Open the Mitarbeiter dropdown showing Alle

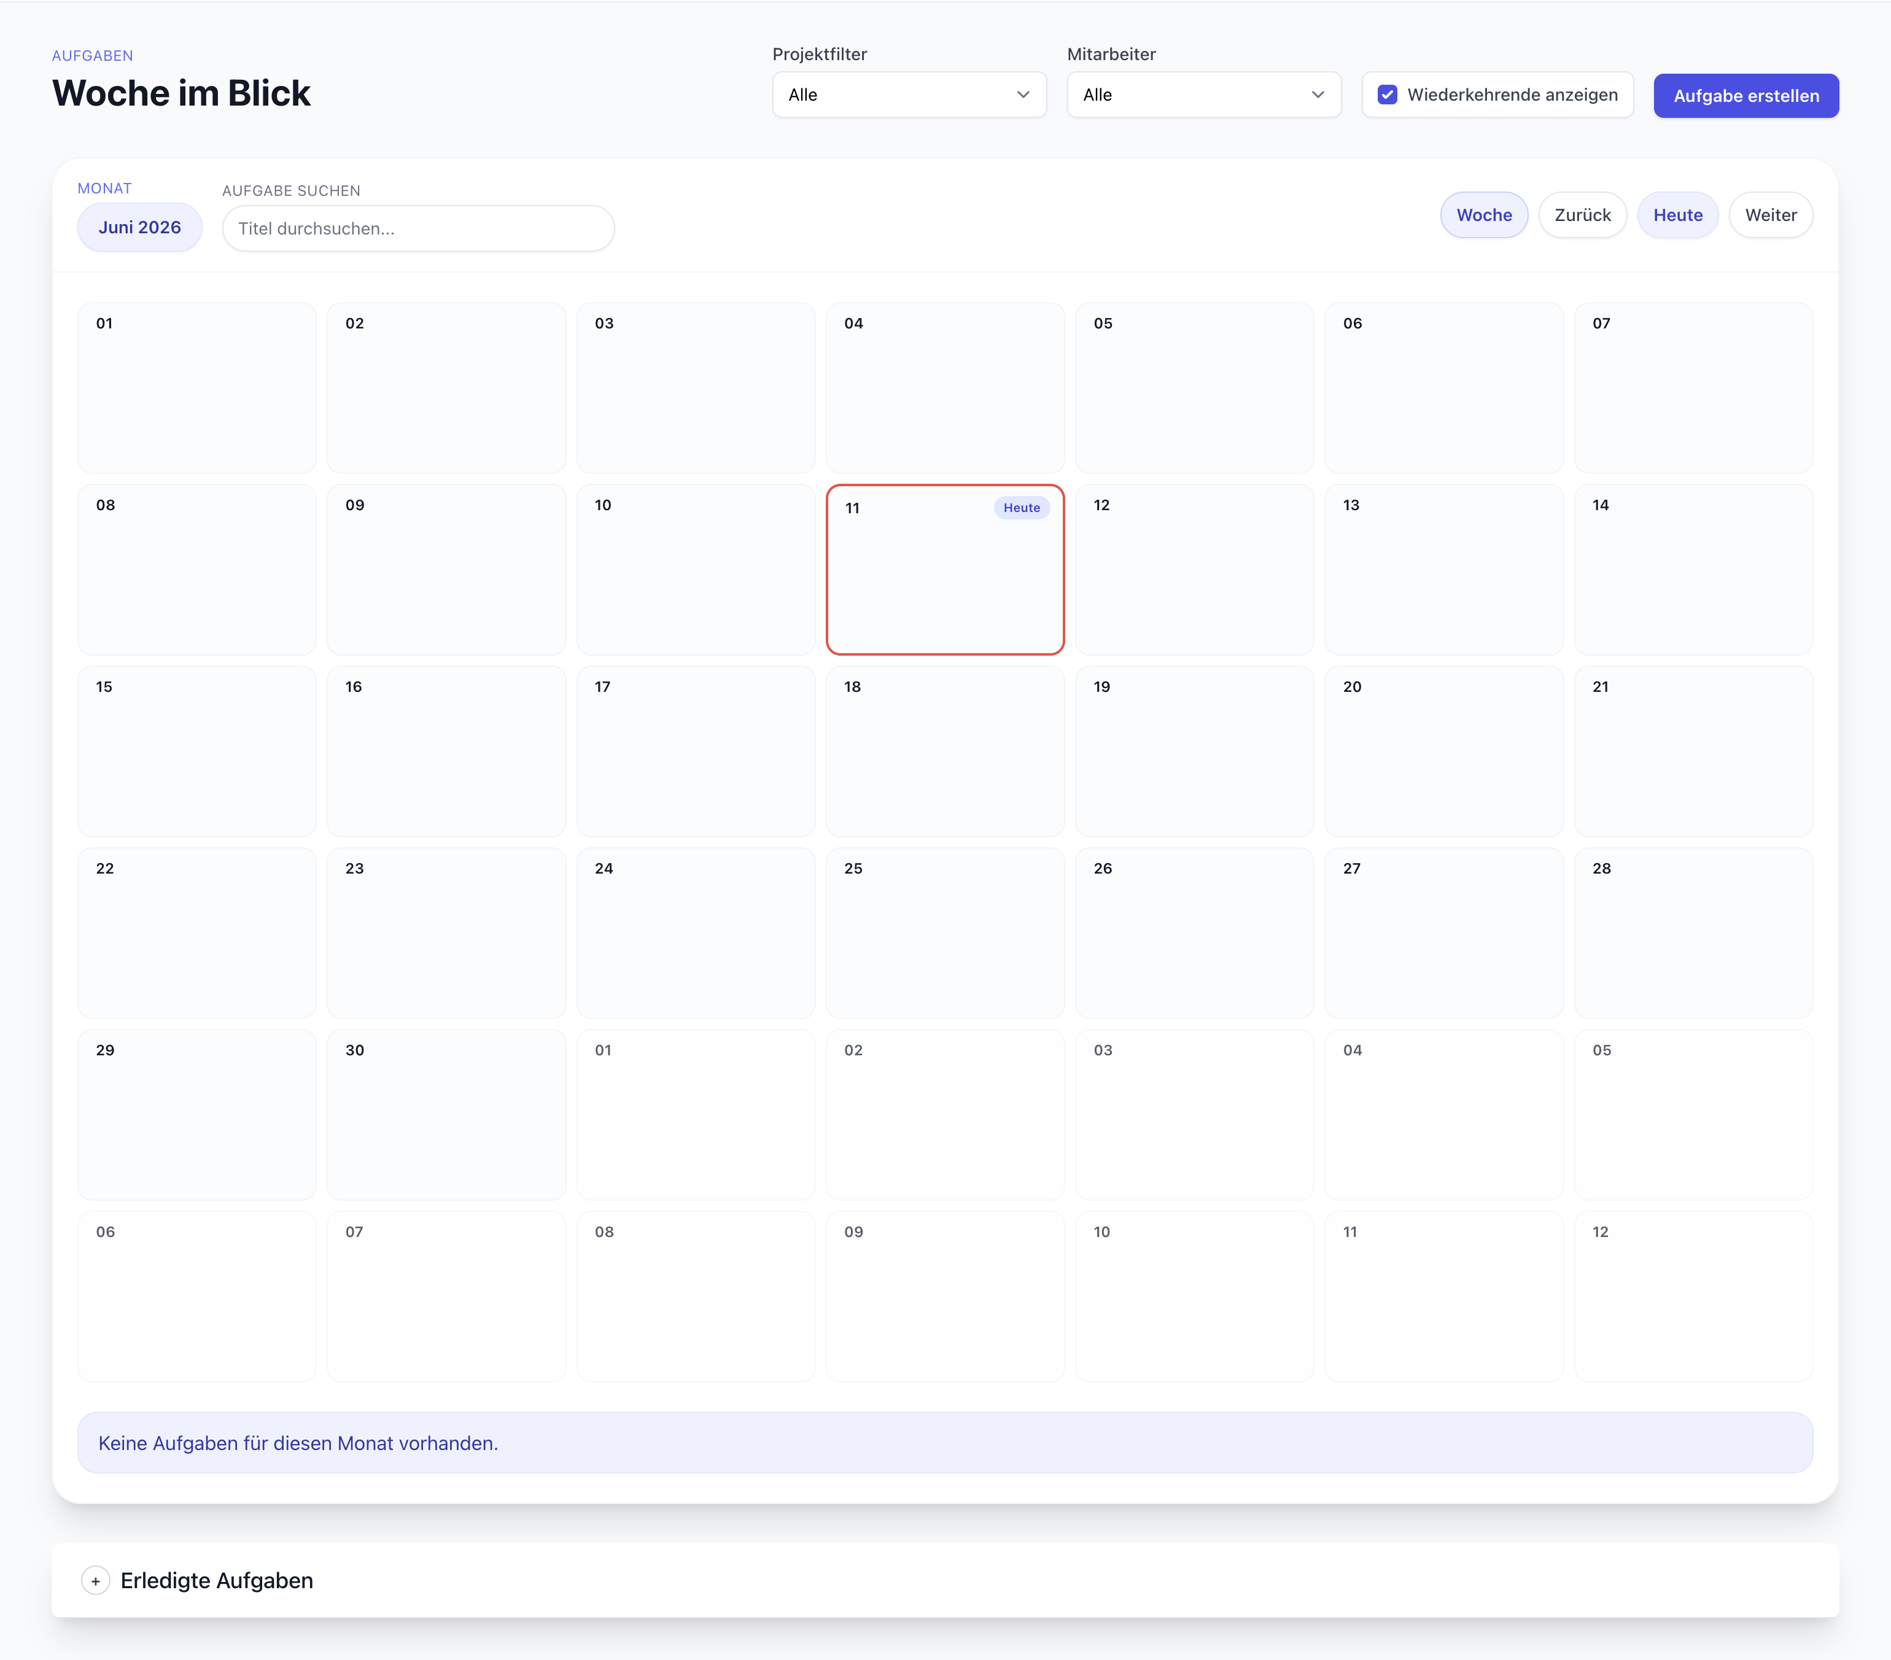(x=1203, y=95)
